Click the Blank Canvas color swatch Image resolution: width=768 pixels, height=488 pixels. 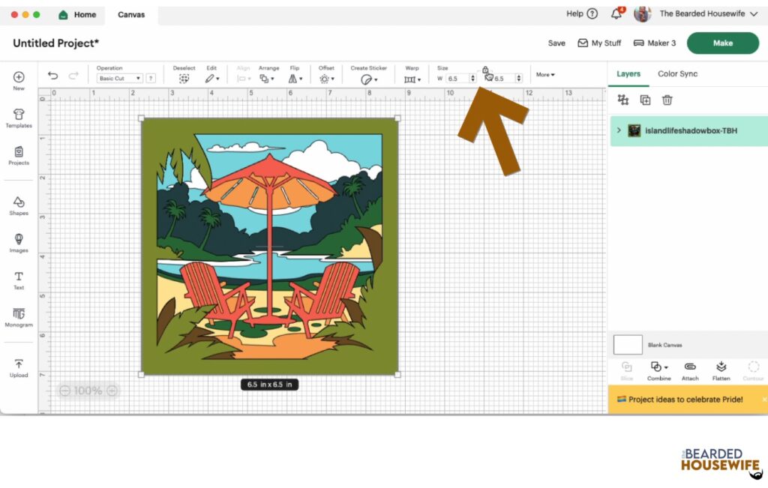tap(628, 345)
